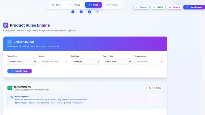
Task: Open the Option dropdown
Action: [x=54, y=62]
